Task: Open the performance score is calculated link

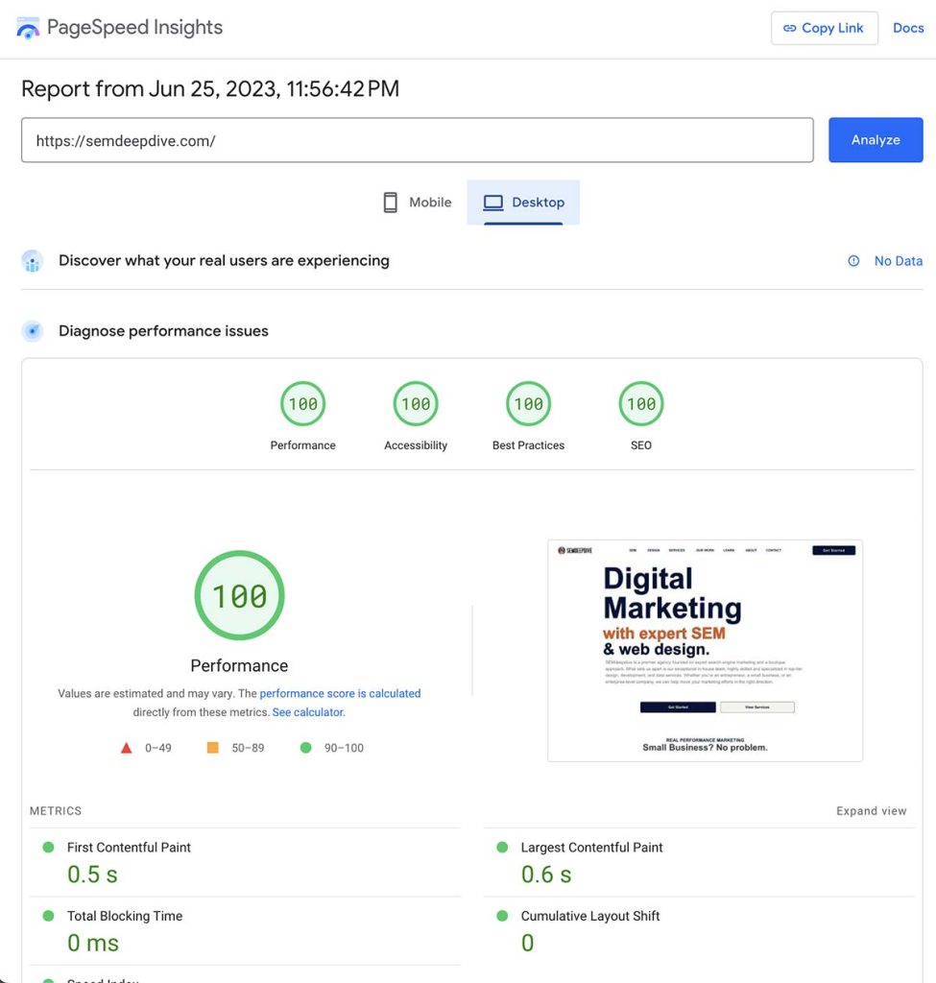Action: 340,693
